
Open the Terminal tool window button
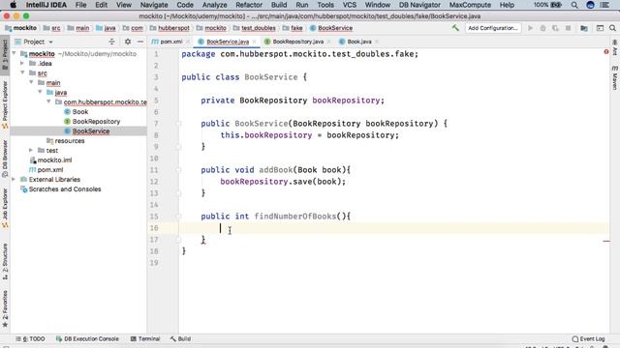point(145,339)
